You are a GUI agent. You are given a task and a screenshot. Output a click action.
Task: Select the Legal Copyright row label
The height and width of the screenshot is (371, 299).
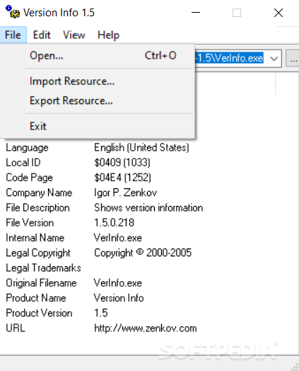point(38,253)
